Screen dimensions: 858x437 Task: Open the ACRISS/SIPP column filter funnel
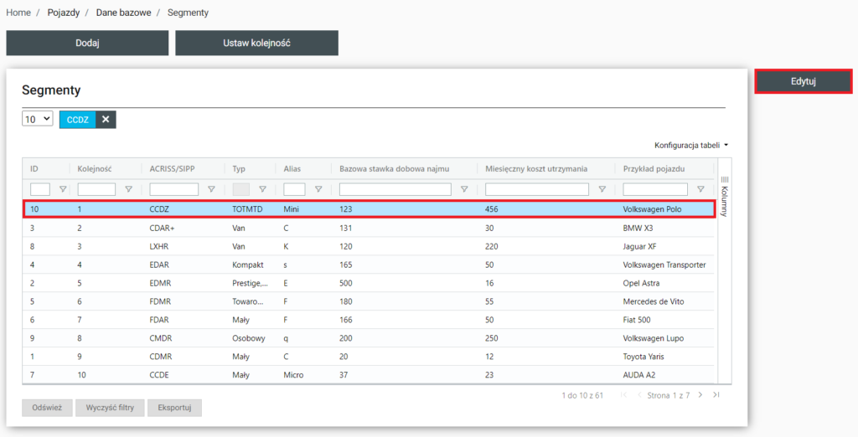click(x=210, y=189)
